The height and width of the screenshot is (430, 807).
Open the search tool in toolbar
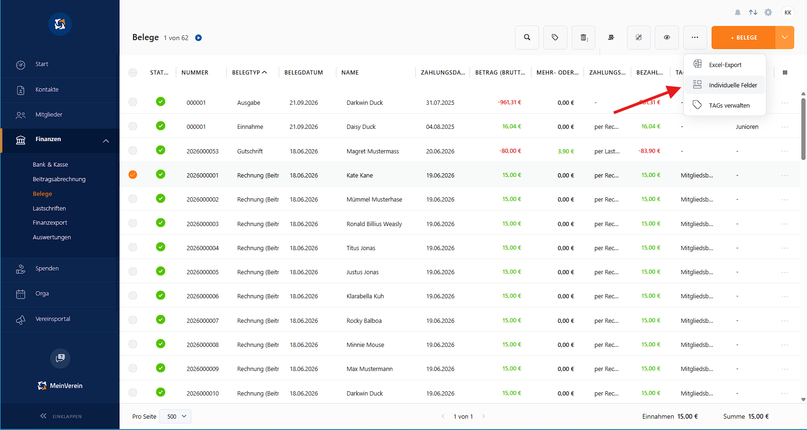coord(527,37)
